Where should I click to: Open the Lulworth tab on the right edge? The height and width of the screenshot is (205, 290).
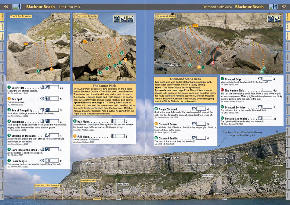[288, 27]
